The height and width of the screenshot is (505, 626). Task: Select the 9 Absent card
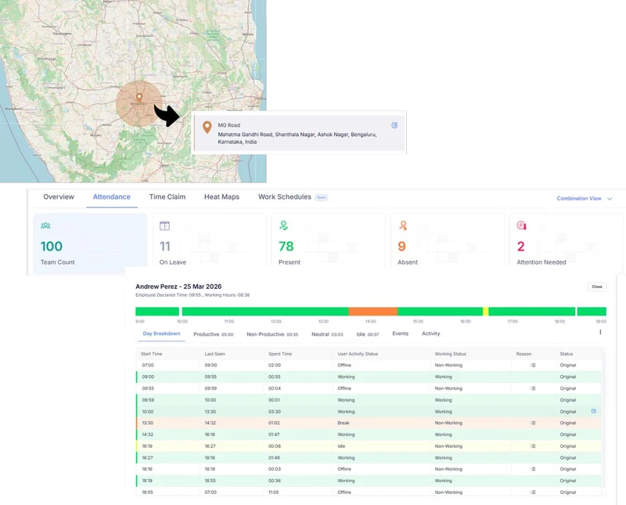tap(447, 240)
